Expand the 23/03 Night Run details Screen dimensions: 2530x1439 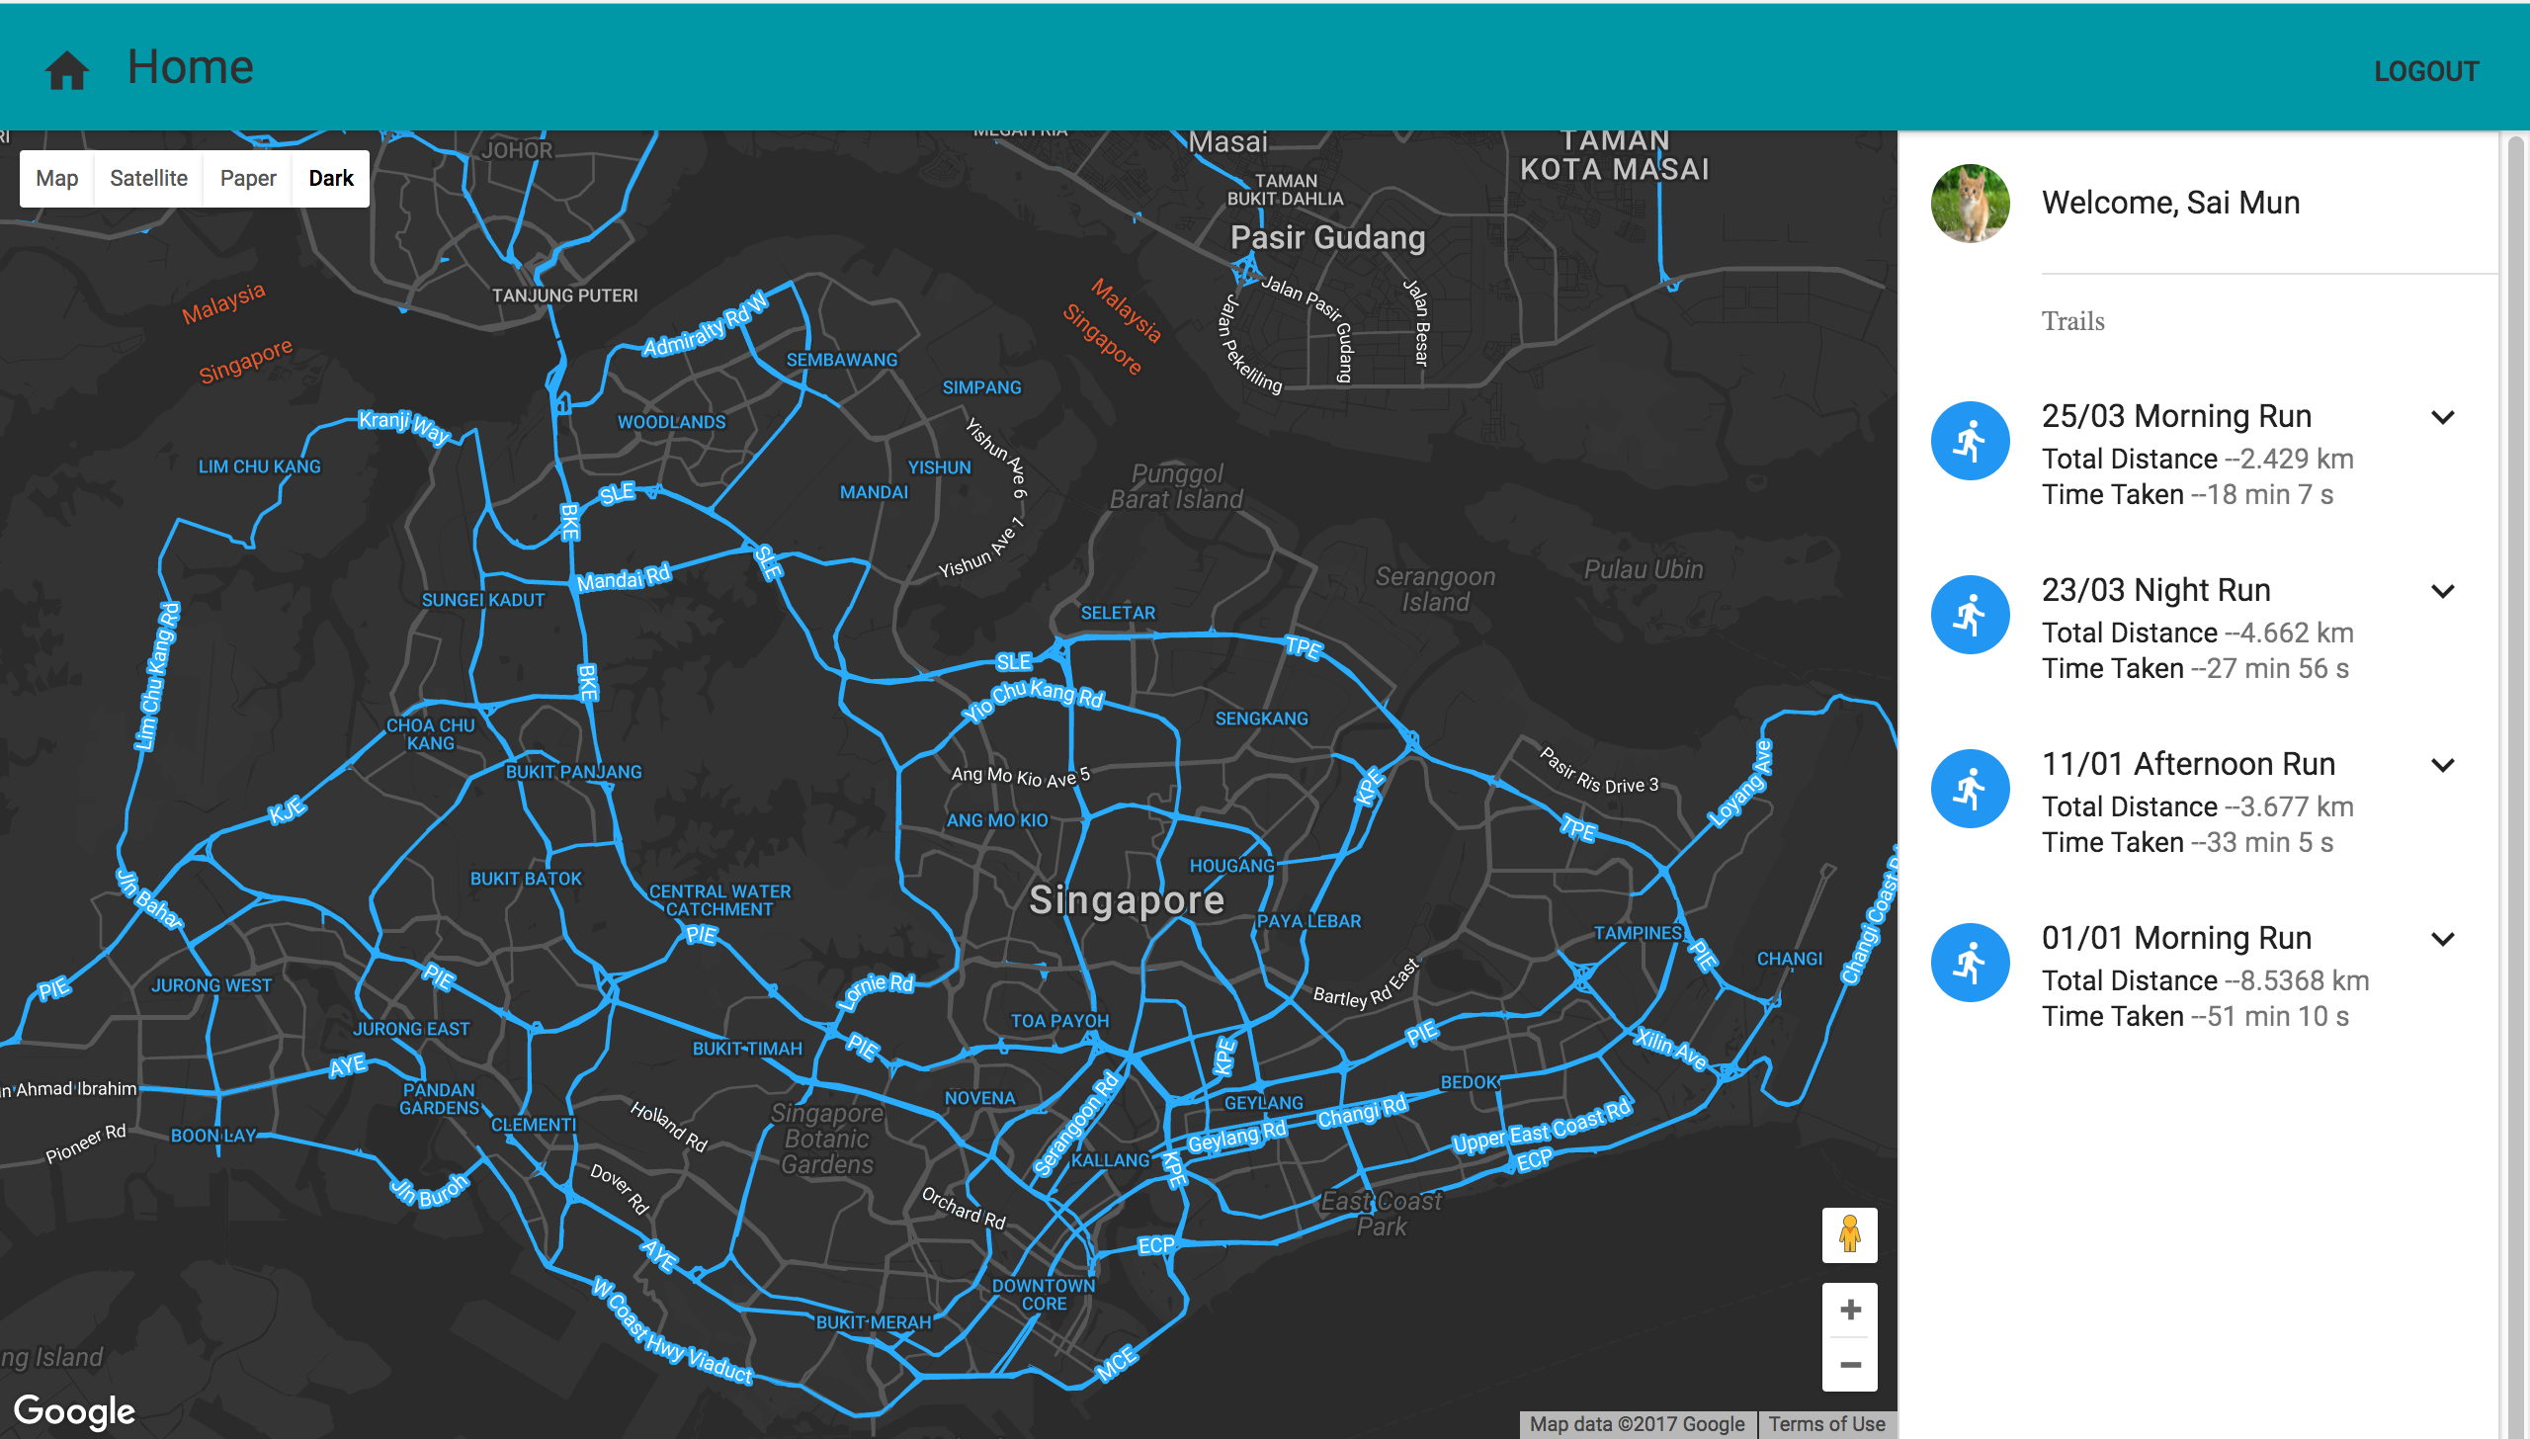(2442, 591)
